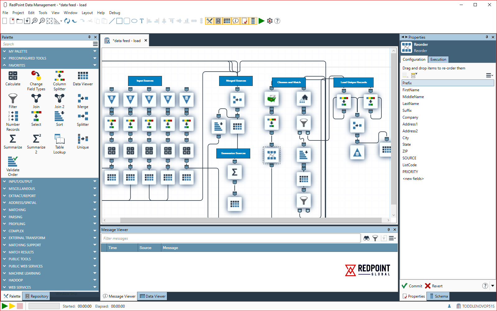The height and width of the screenshot is (311, 497).
Task: Select the Join tool in the palette
Action: [36, 101]
